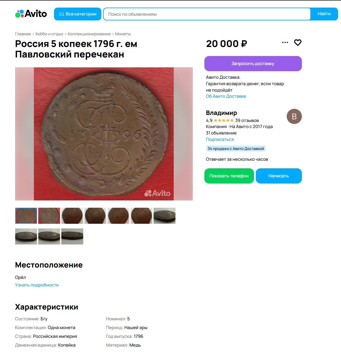The height and width of the screenshot is (360, 341).
Task: Open the three-dots more options menu
Action: coord(285,43)
